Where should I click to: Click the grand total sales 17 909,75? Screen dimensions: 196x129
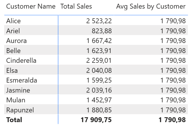click(x=96, y=120)
